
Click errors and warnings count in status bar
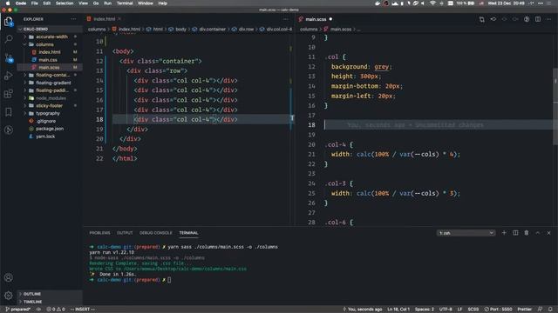56,310
